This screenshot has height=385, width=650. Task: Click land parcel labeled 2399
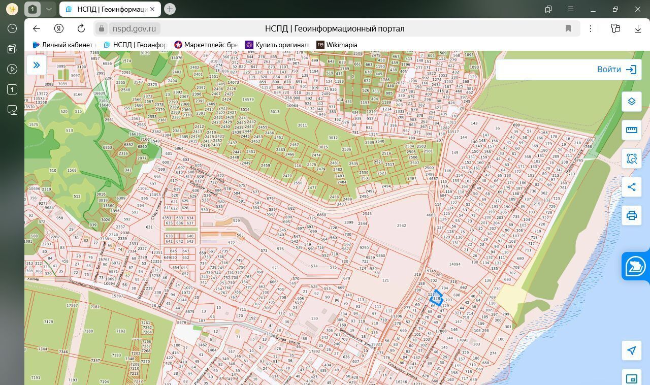[x=348, y=222]
